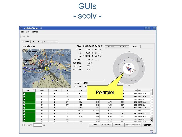Click the redo arrow in the toolbar
The height and width of the screenshot is (137, 182).
[x=28, y=36]
